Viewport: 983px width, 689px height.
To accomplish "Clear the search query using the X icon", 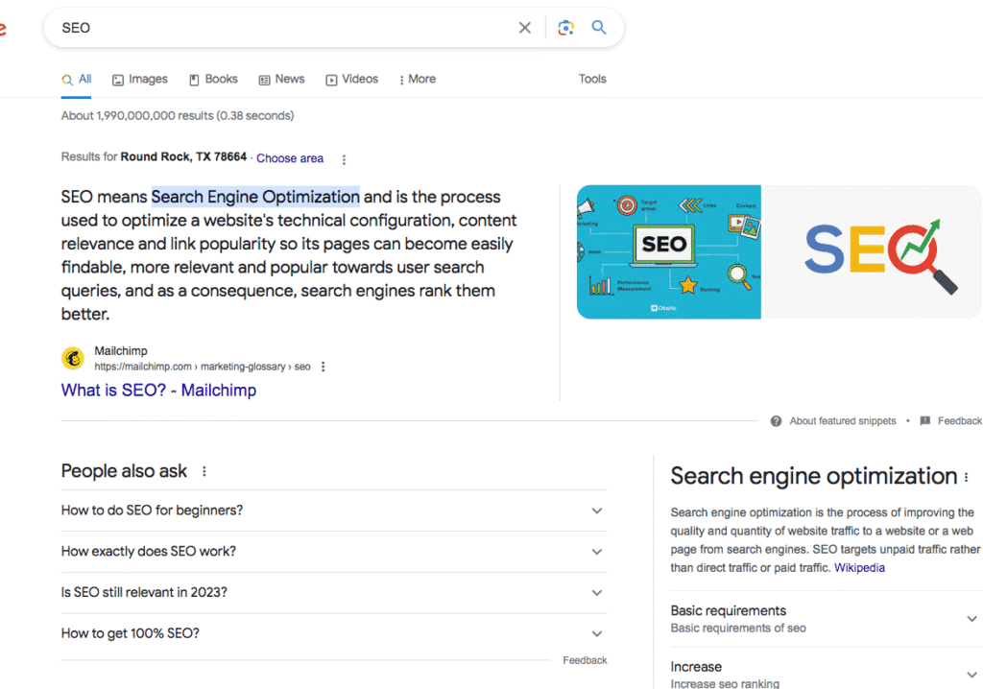I will [x=524, y=28].
